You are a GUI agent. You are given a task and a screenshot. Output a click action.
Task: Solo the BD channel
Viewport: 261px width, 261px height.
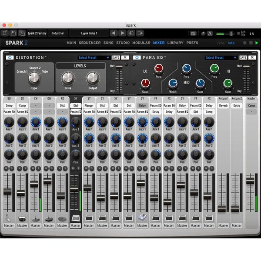click(12, 168)
